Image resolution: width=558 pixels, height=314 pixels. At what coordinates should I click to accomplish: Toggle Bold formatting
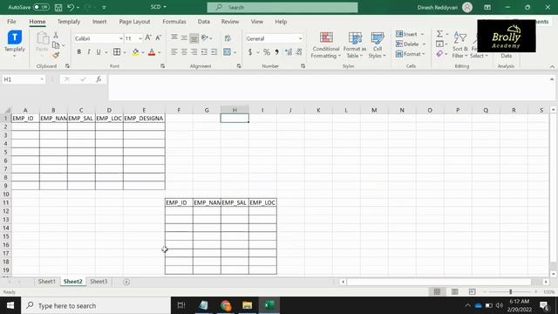79,52
